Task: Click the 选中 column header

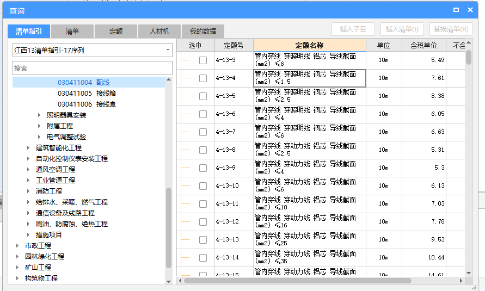Action: click(x=195, y=45)
